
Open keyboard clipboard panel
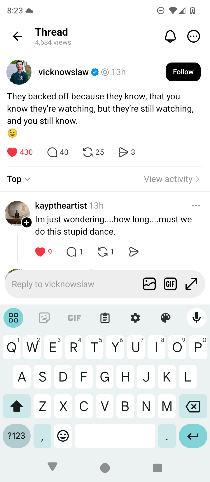coord(105,318)
